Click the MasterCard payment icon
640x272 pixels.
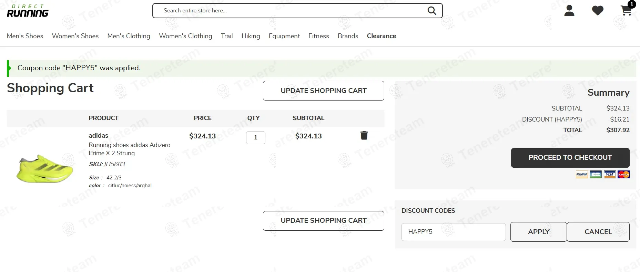623,175
